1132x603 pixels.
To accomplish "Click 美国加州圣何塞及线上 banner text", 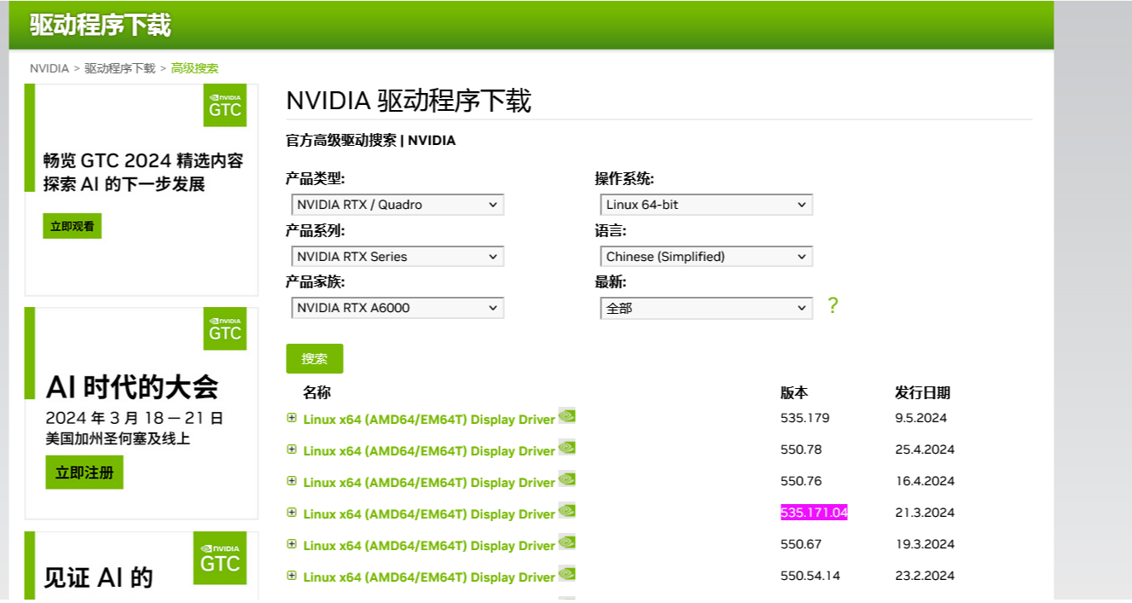I will tap(118, 438).
